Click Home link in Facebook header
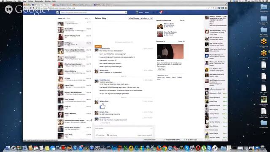This screenshot has height=152, width=270. (x=146, y=12)
